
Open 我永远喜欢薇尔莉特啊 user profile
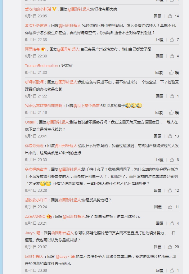[43, 106]
